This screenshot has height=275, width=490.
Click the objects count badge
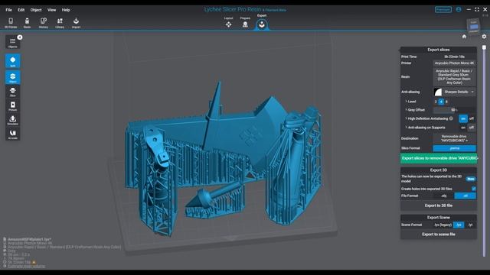click(20, 37)
